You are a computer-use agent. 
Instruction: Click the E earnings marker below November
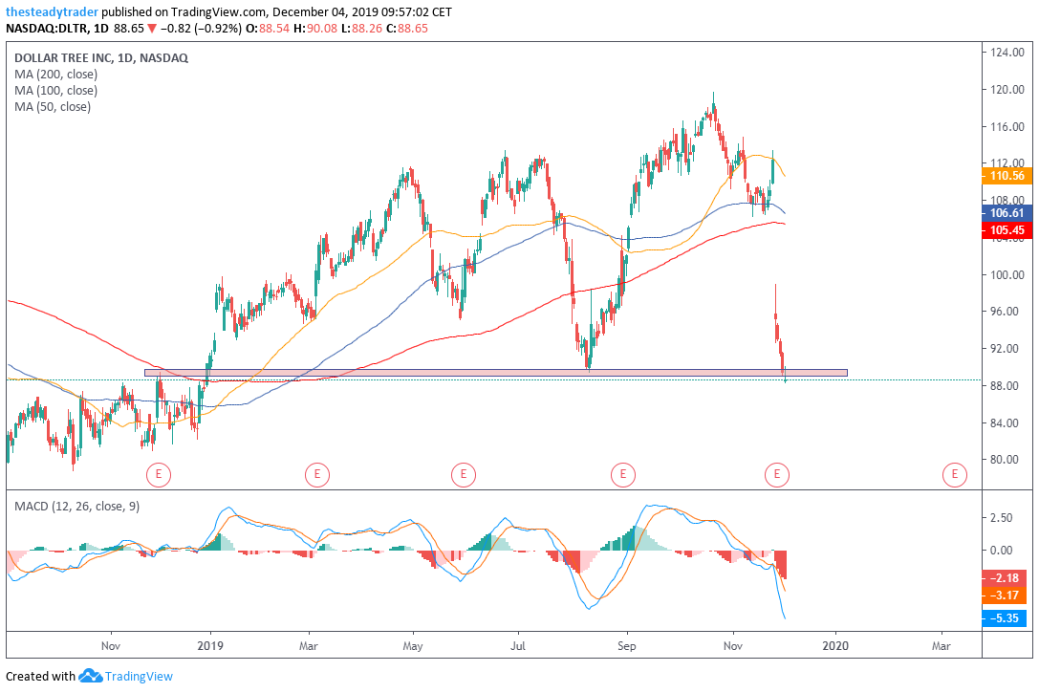[777, 473]
